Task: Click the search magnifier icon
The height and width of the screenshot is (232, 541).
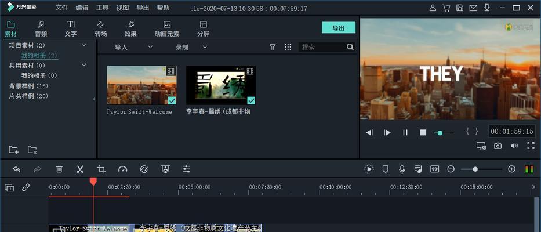Action: (350, 47)
